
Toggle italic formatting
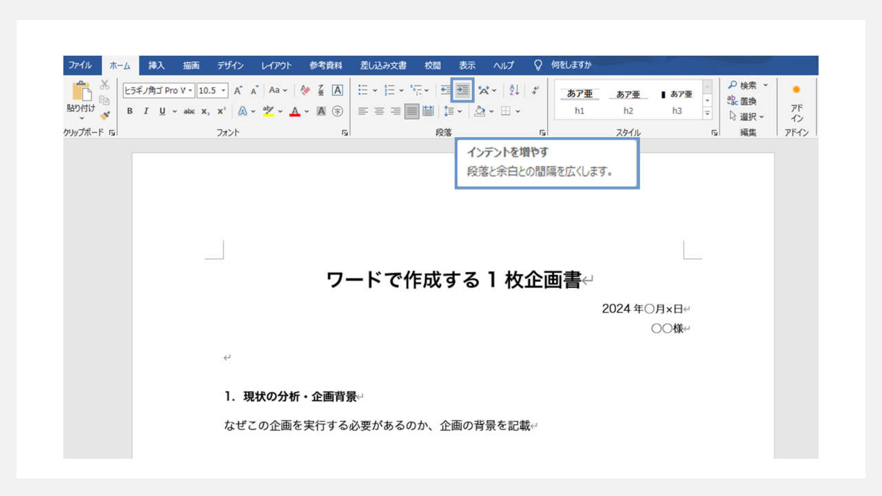point(146,112)
